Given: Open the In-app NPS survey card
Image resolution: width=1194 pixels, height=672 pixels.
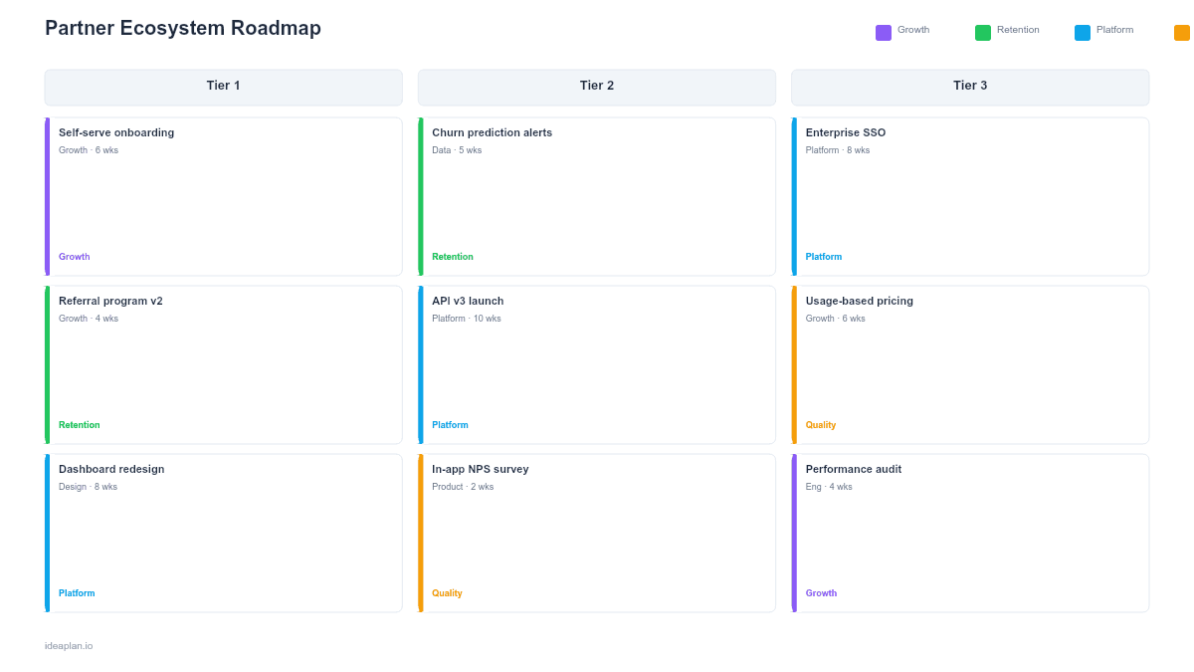Looking at the screenshot, I should tap(597, 532).
